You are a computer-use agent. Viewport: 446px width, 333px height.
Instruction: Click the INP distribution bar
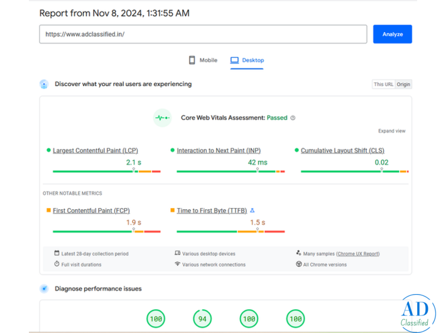(x=231, y=172)
